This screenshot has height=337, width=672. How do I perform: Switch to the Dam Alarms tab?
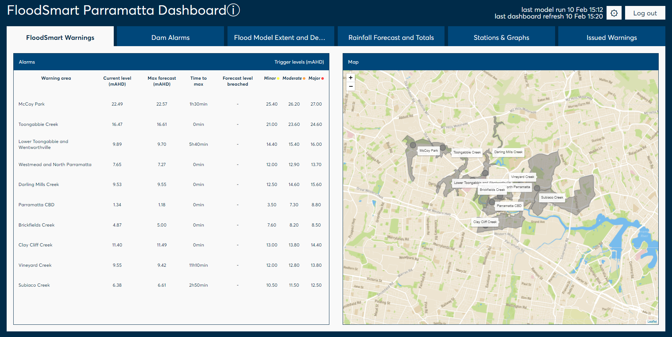tap(170, 37)
